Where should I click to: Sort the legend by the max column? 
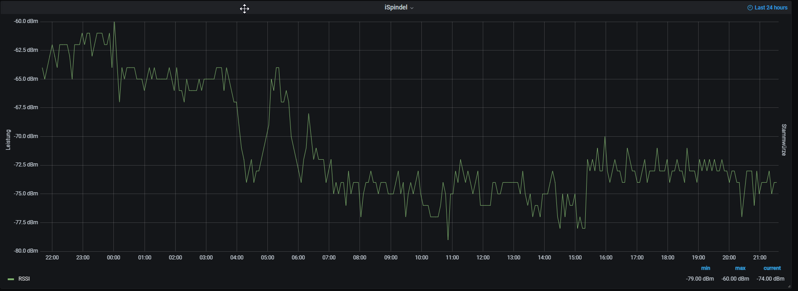[x=740, y=268]
